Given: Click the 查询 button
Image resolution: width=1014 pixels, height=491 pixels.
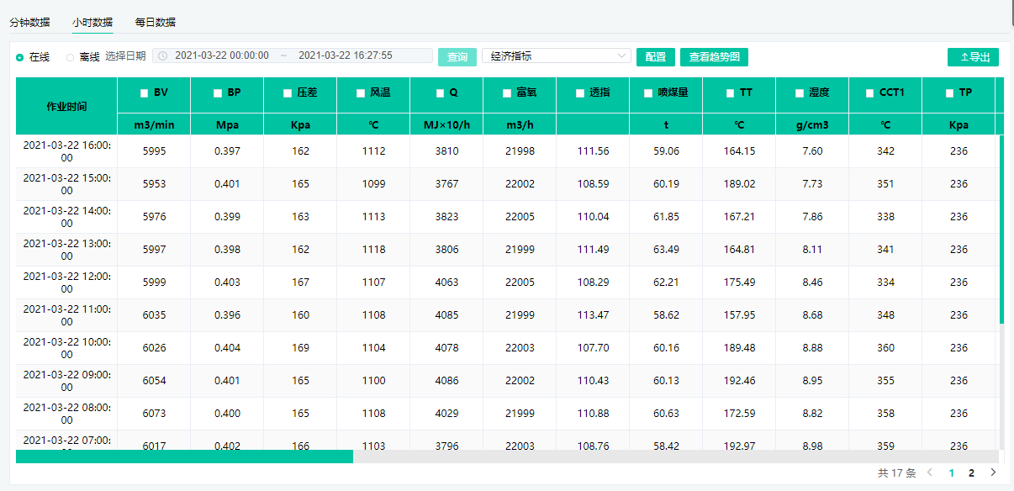Looking at the screenshot, I should [x=457, y=57].
